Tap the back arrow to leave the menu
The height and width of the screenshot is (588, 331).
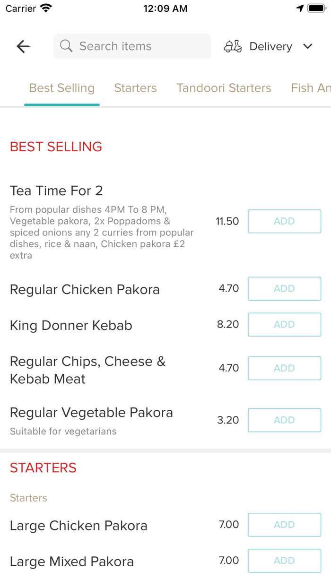[23, 46]
